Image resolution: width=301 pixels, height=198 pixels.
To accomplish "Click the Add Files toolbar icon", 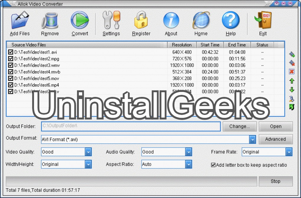I will (x=20, y=20).
